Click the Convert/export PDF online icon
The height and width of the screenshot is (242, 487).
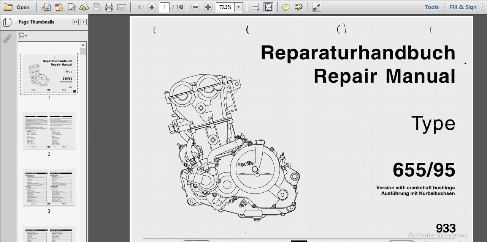point(46,7)
